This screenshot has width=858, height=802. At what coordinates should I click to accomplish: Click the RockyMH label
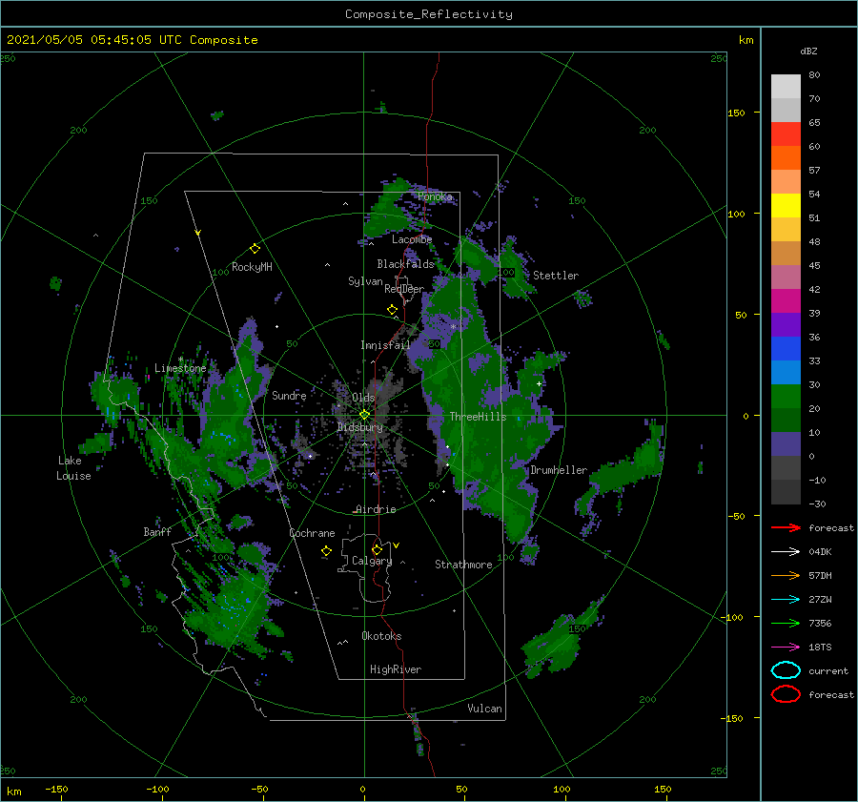pos(252,267)
